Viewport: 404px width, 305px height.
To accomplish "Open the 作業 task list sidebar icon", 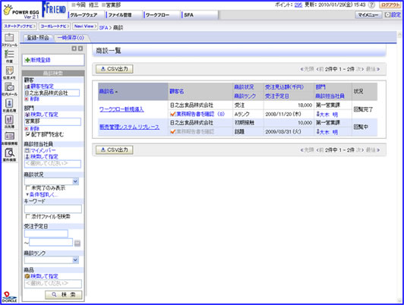I will click(9, 55).
